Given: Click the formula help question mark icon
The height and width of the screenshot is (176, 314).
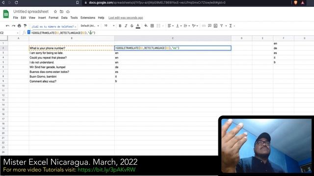Looking at the screenshot, I should tap(29, 32).
